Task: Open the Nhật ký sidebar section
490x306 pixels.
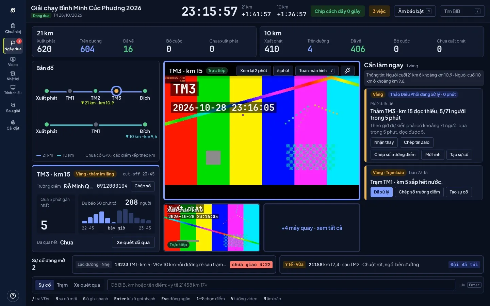Action: click(13, 76)
